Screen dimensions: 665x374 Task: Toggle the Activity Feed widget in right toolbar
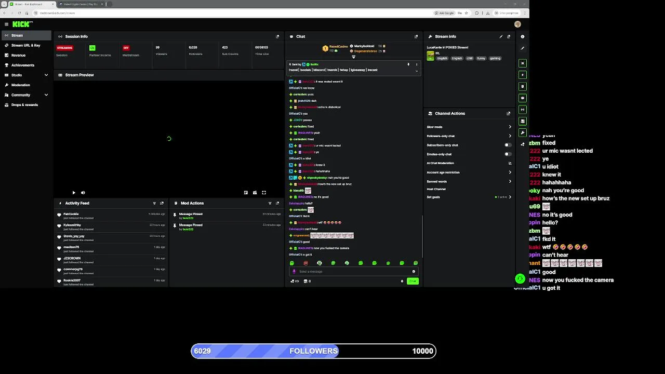[523, 75]
